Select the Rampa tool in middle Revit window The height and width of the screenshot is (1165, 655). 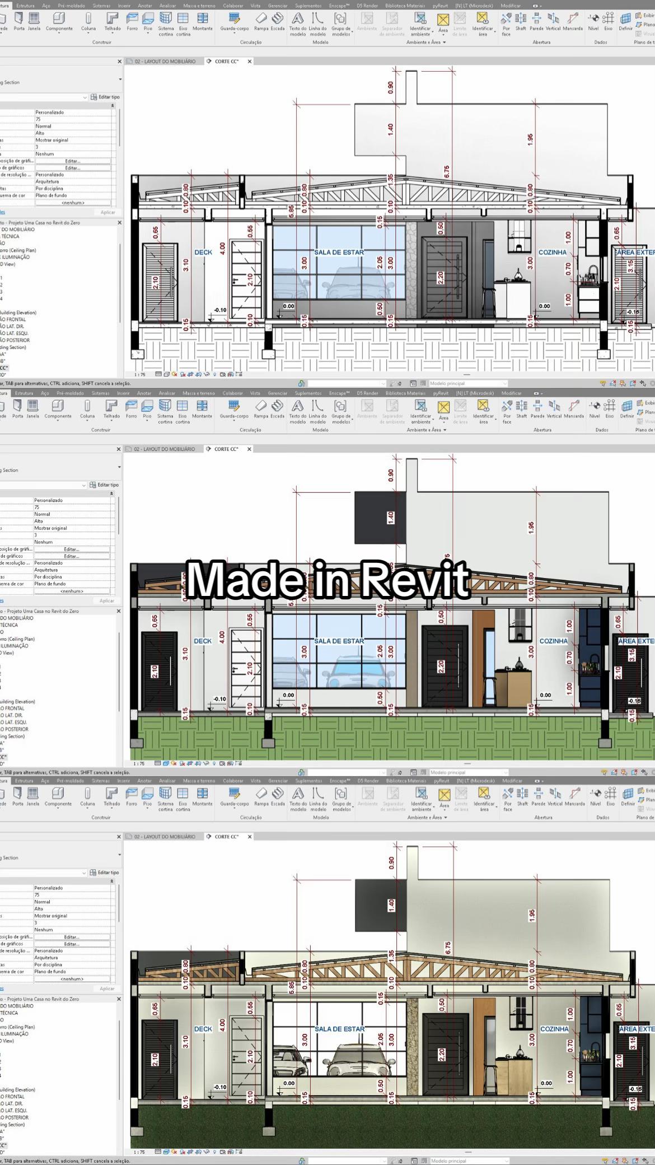261,409
